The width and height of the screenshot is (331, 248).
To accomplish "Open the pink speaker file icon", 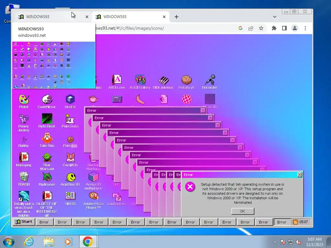I will click(x=163, y=99).
